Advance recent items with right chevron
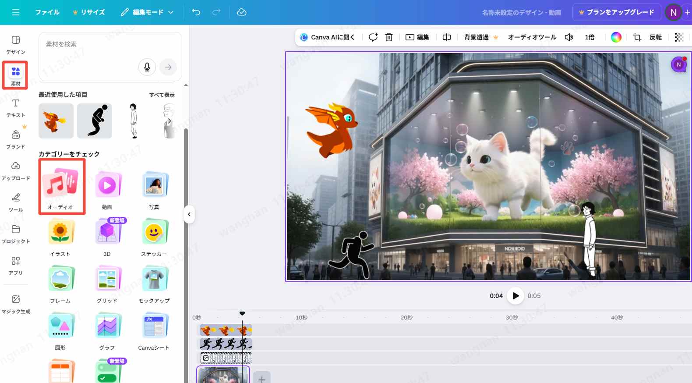The image size is (692, 383). click(x=169, y=121)
